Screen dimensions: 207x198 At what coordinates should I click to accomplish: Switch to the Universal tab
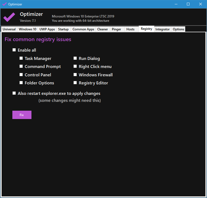(9, 29)
